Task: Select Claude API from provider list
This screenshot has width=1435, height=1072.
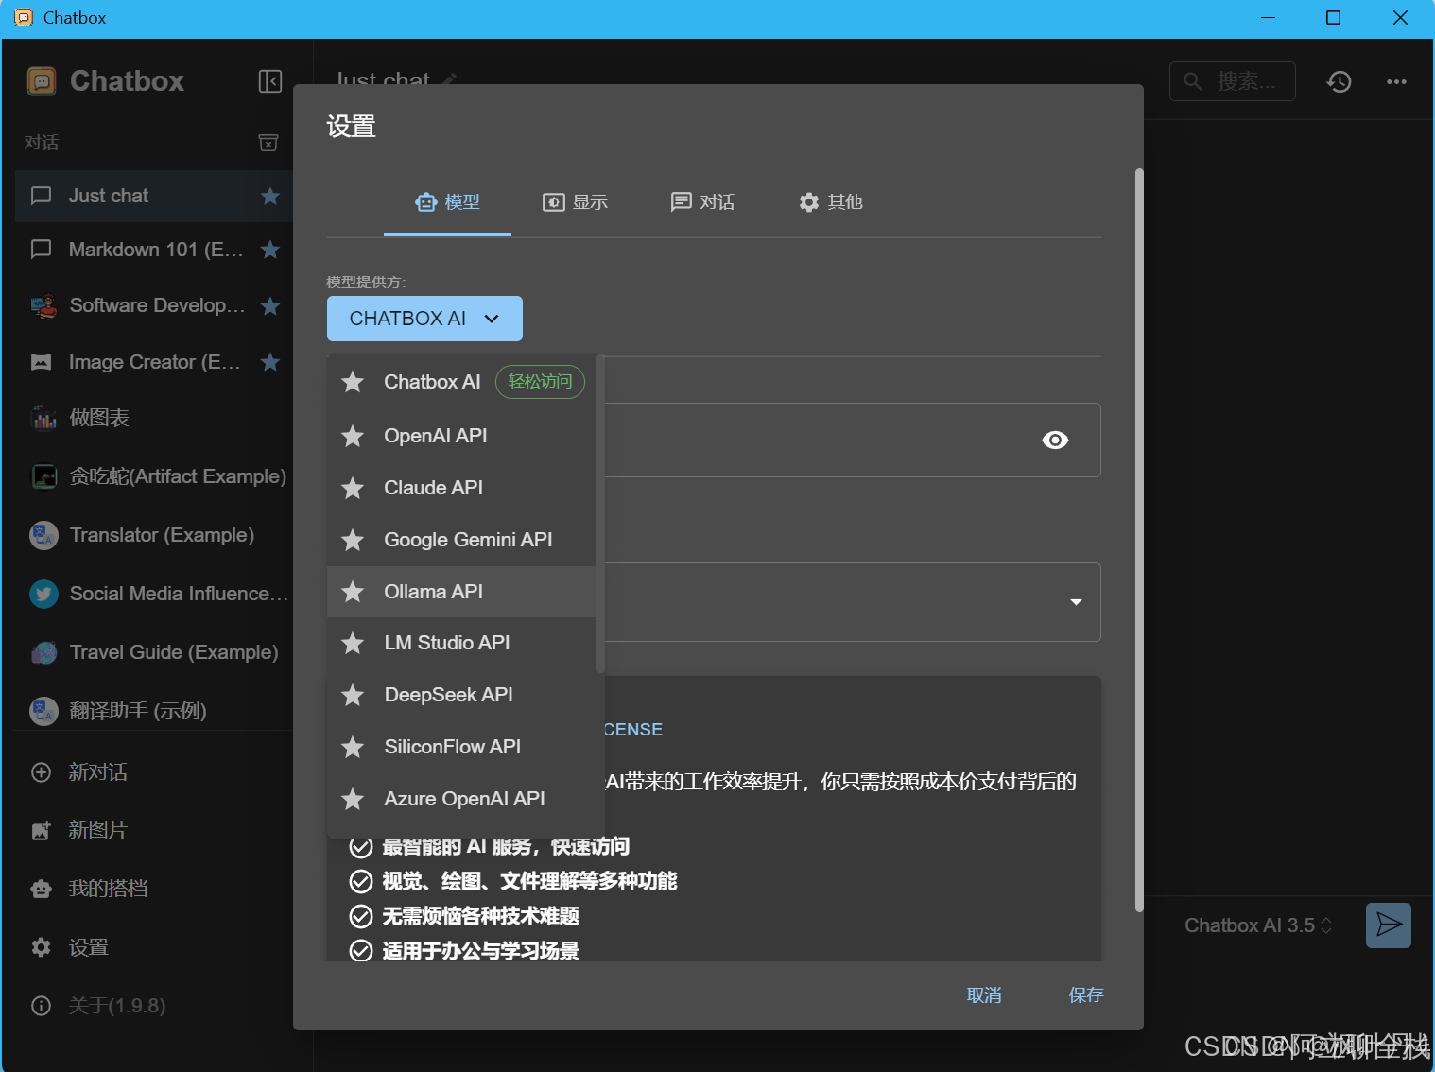Action: pyautogui.click(x=461, y=488)
